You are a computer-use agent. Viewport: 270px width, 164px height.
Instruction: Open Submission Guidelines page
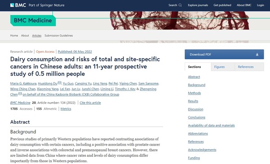pyautogui.click(x=58, y=35)
